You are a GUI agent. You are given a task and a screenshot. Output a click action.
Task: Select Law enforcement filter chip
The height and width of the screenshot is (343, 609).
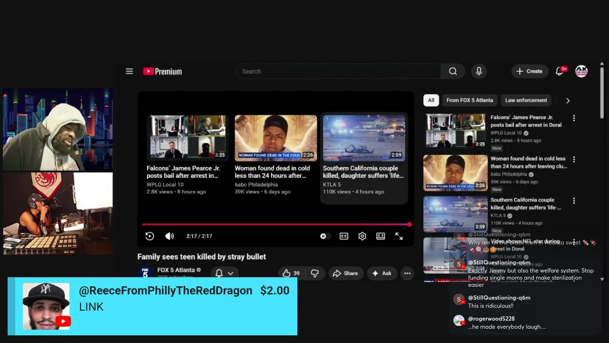coord(526,100)
